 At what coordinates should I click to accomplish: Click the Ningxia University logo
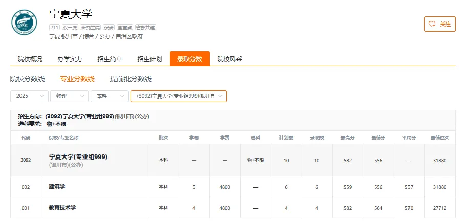pos(24,23)
